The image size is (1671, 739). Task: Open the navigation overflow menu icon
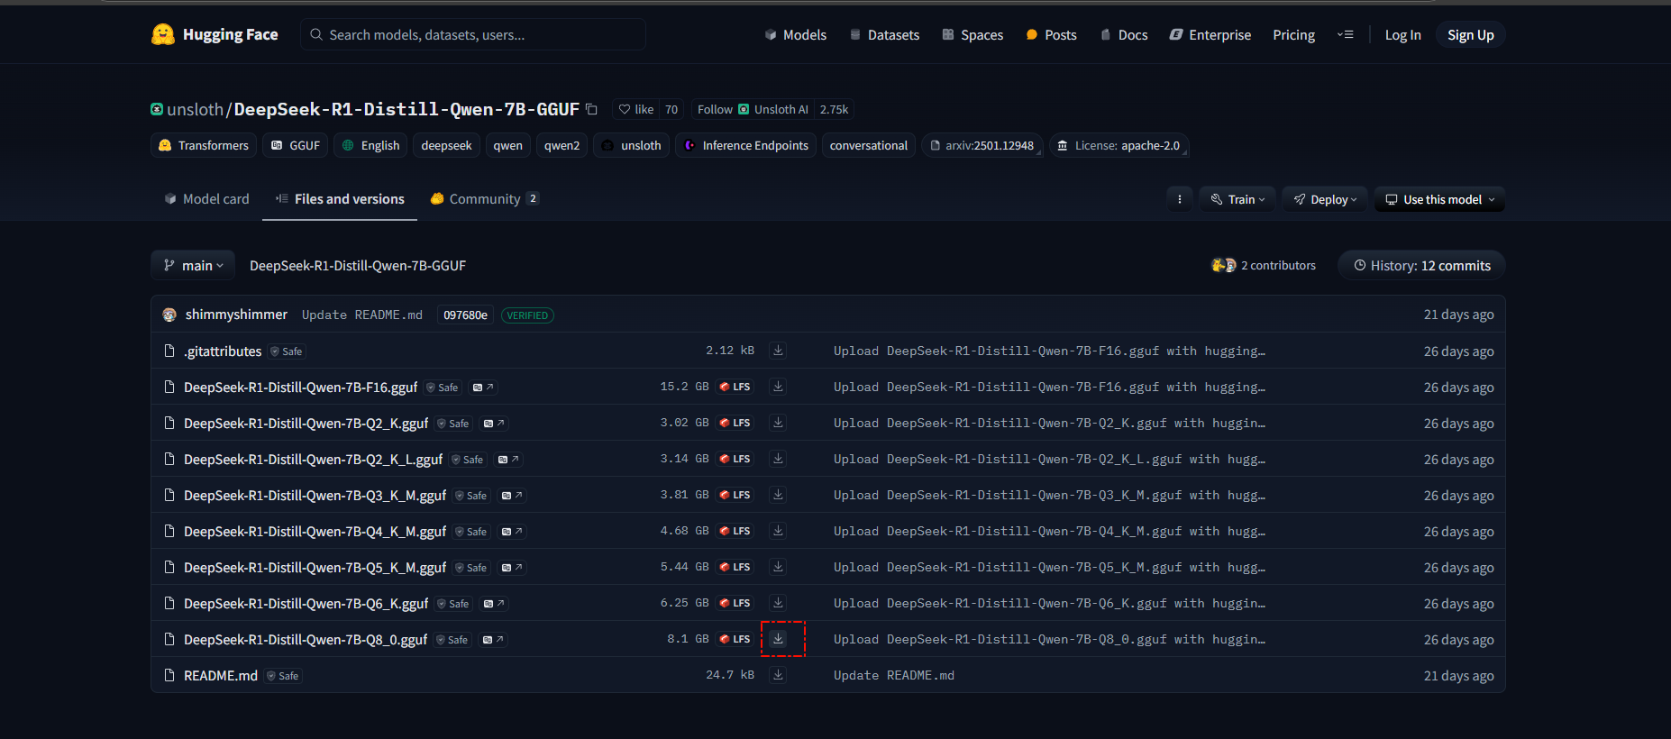(x=1346, y=34)
